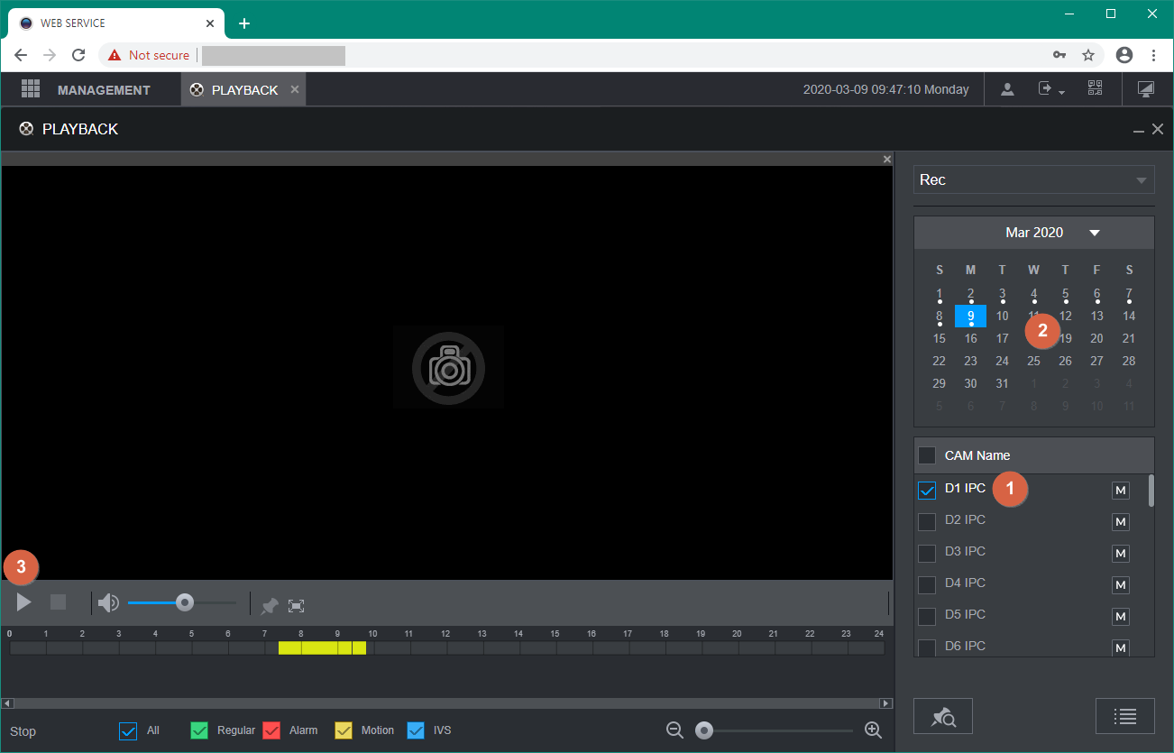Open the Rec type dropdown
Screen dimensions: 1174x753
1033,179
